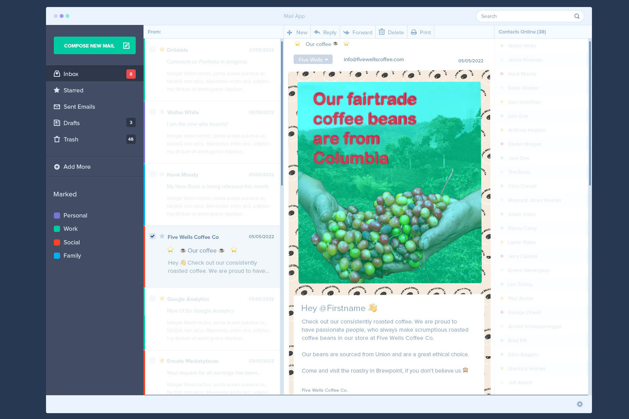Click the From: column header
The height and width of the screenshot is (419, 629).
tap(154, 32)
